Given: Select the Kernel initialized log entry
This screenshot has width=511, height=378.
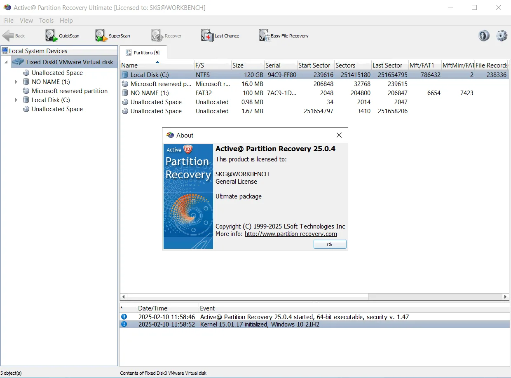Looking at the screenshot, I should 314,324.
